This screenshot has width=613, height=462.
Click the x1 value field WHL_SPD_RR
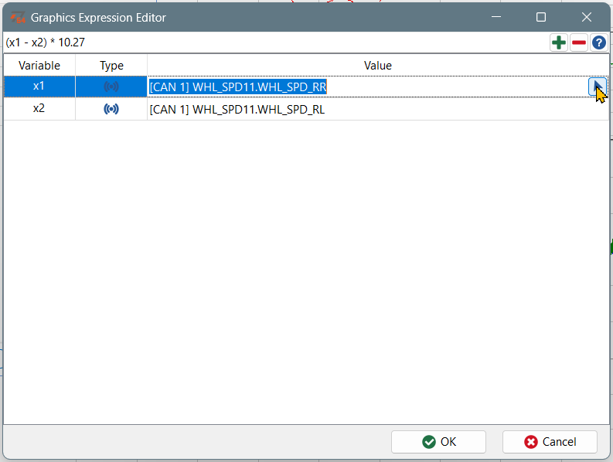(367, 87)
